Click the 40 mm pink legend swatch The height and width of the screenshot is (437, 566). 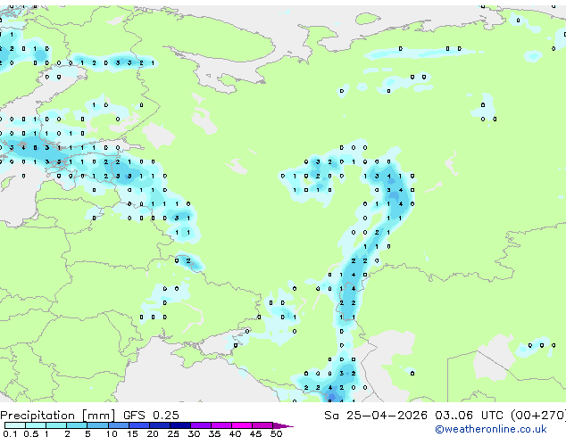tap(242, 425)
